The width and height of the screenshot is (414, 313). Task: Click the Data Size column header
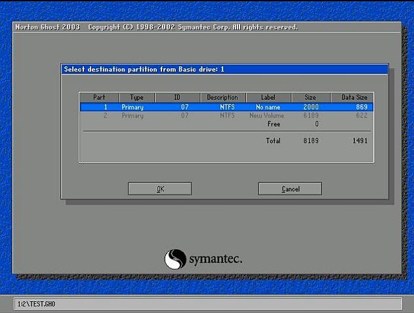352,98
